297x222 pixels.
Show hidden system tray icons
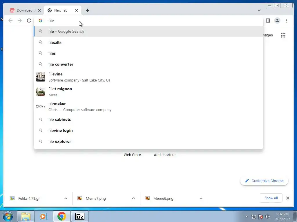coord(247,217)
